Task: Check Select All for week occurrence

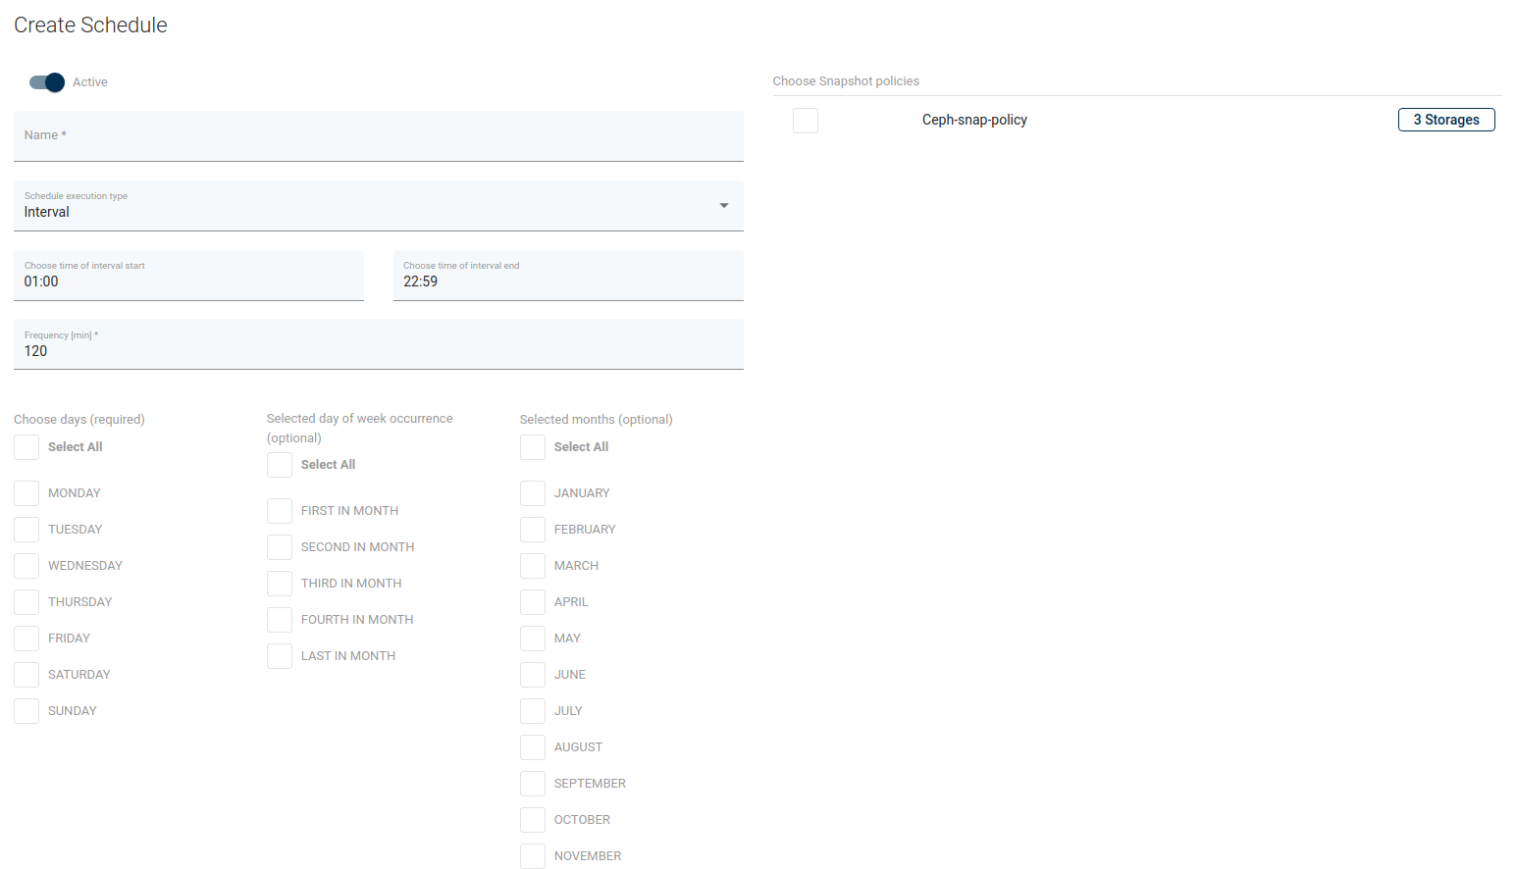Action: coord(280,465)
